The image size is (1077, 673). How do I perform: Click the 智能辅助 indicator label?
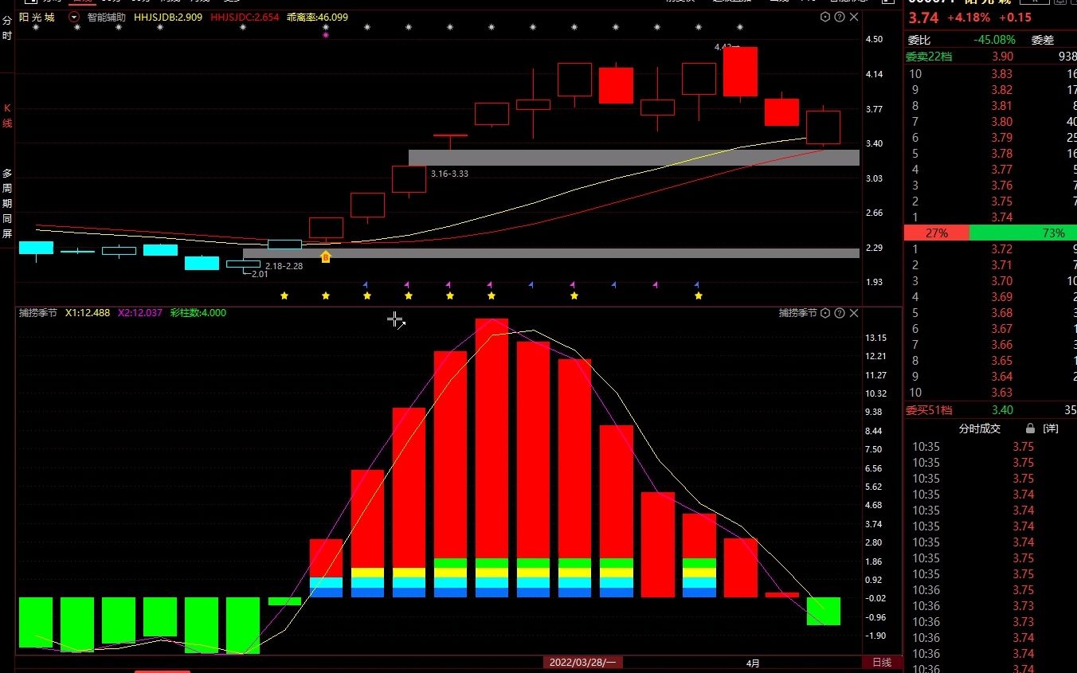point(106,17)
